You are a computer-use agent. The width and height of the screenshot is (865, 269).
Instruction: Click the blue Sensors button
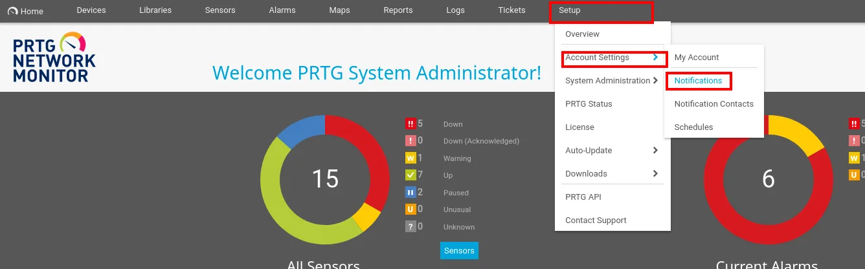coord(459,250)
